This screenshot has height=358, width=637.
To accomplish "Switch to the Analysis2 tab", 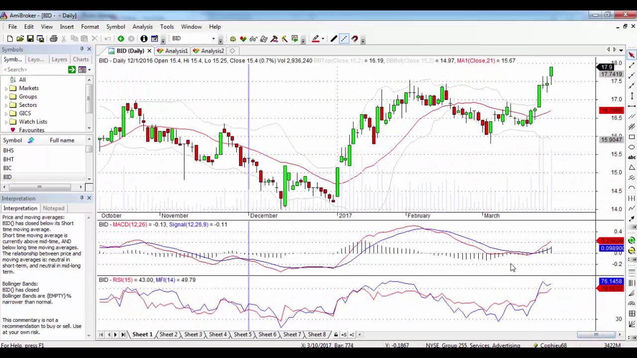I will (209, 51).
